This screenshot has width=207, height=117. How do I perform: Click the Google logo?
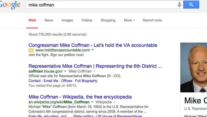click(x=10, y=5)
